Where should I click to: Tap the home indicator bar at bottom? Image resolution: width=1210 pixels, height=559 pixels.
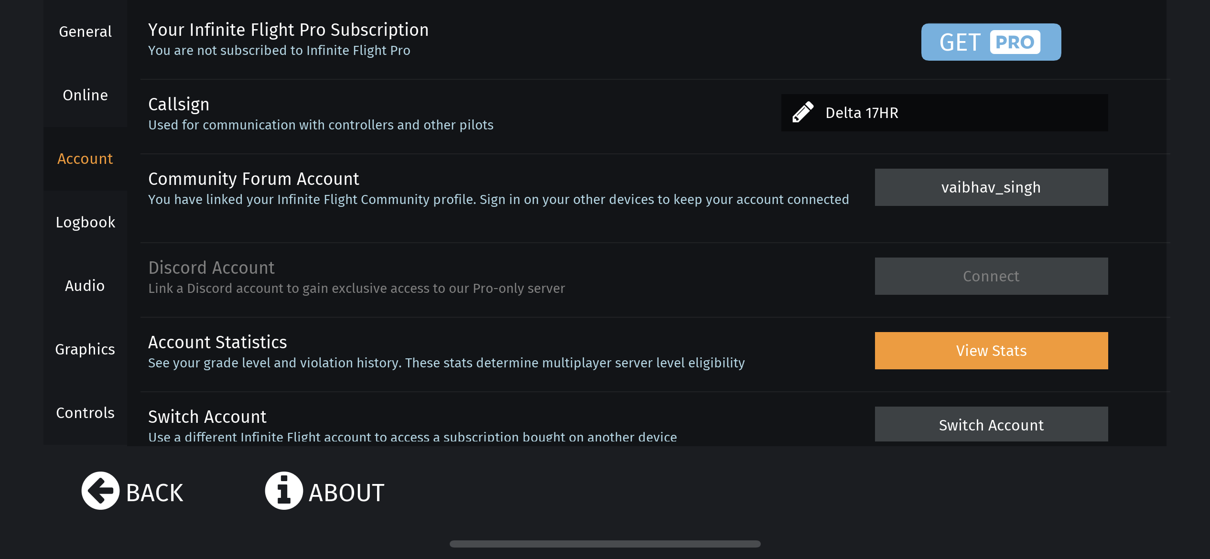point(605,544)
